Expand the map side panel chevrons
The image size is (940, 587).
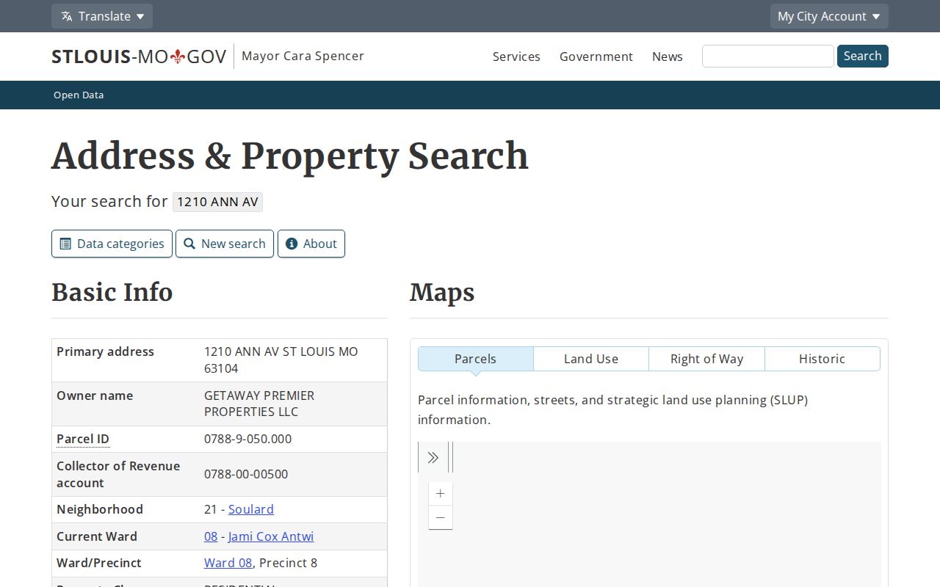pos(433,458)
